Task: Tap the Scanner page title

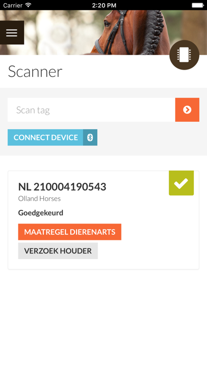Action: point(35,71)
